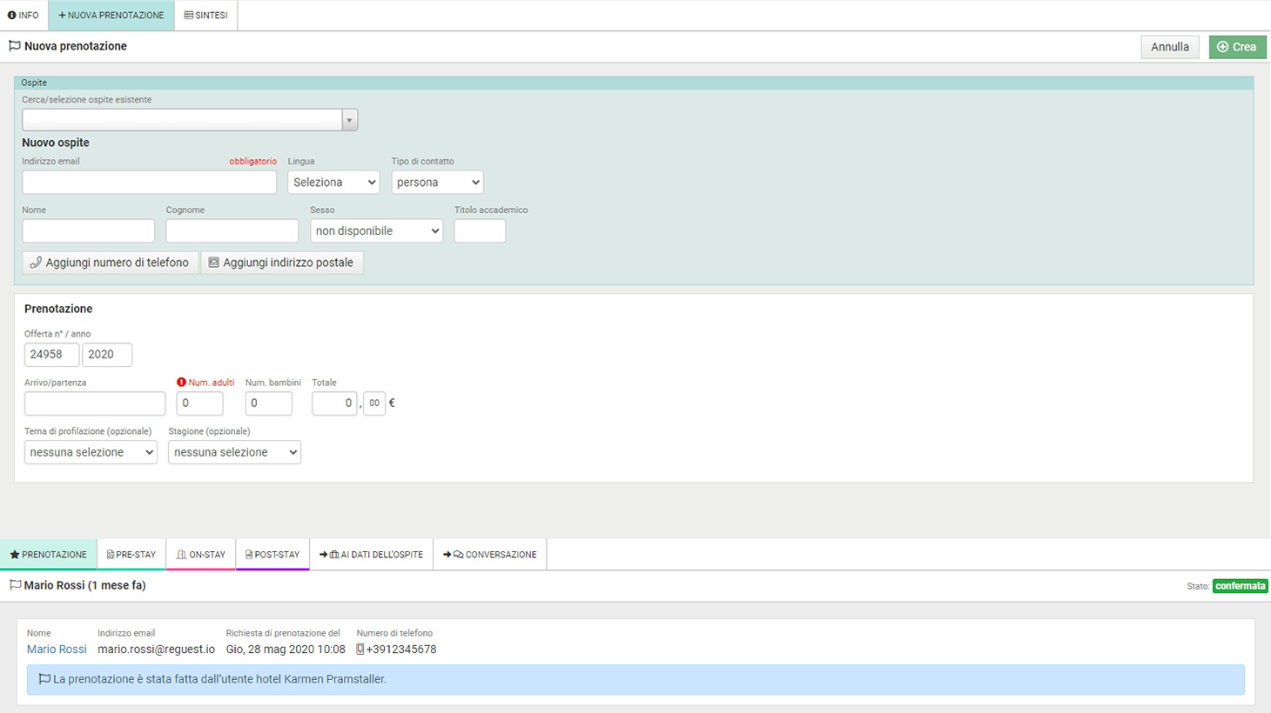Open the Sesso dropdown
This screenshot has height=713, width=1271.
376,230
